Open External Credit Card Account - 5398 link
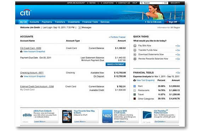Viewport: 200px width, 131px height. tap(37, 86)
